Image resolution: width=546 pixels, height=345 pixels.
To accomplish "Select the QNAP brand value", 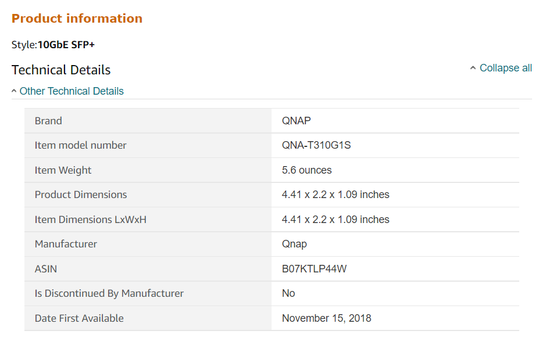I will pos(297,121).
